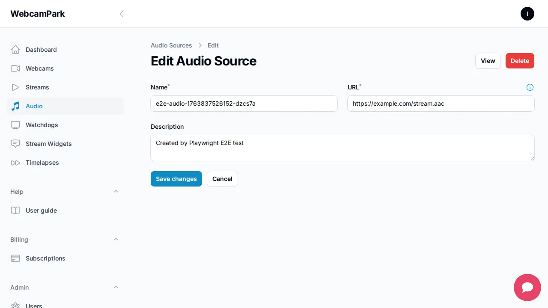The width and height of the screenshot is (548, 308).
Task: Collapse the Help section
Action: coord(116,192)
